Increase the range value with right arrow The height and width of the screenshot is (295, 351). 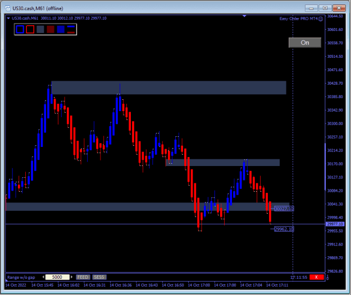coord(72,277)
